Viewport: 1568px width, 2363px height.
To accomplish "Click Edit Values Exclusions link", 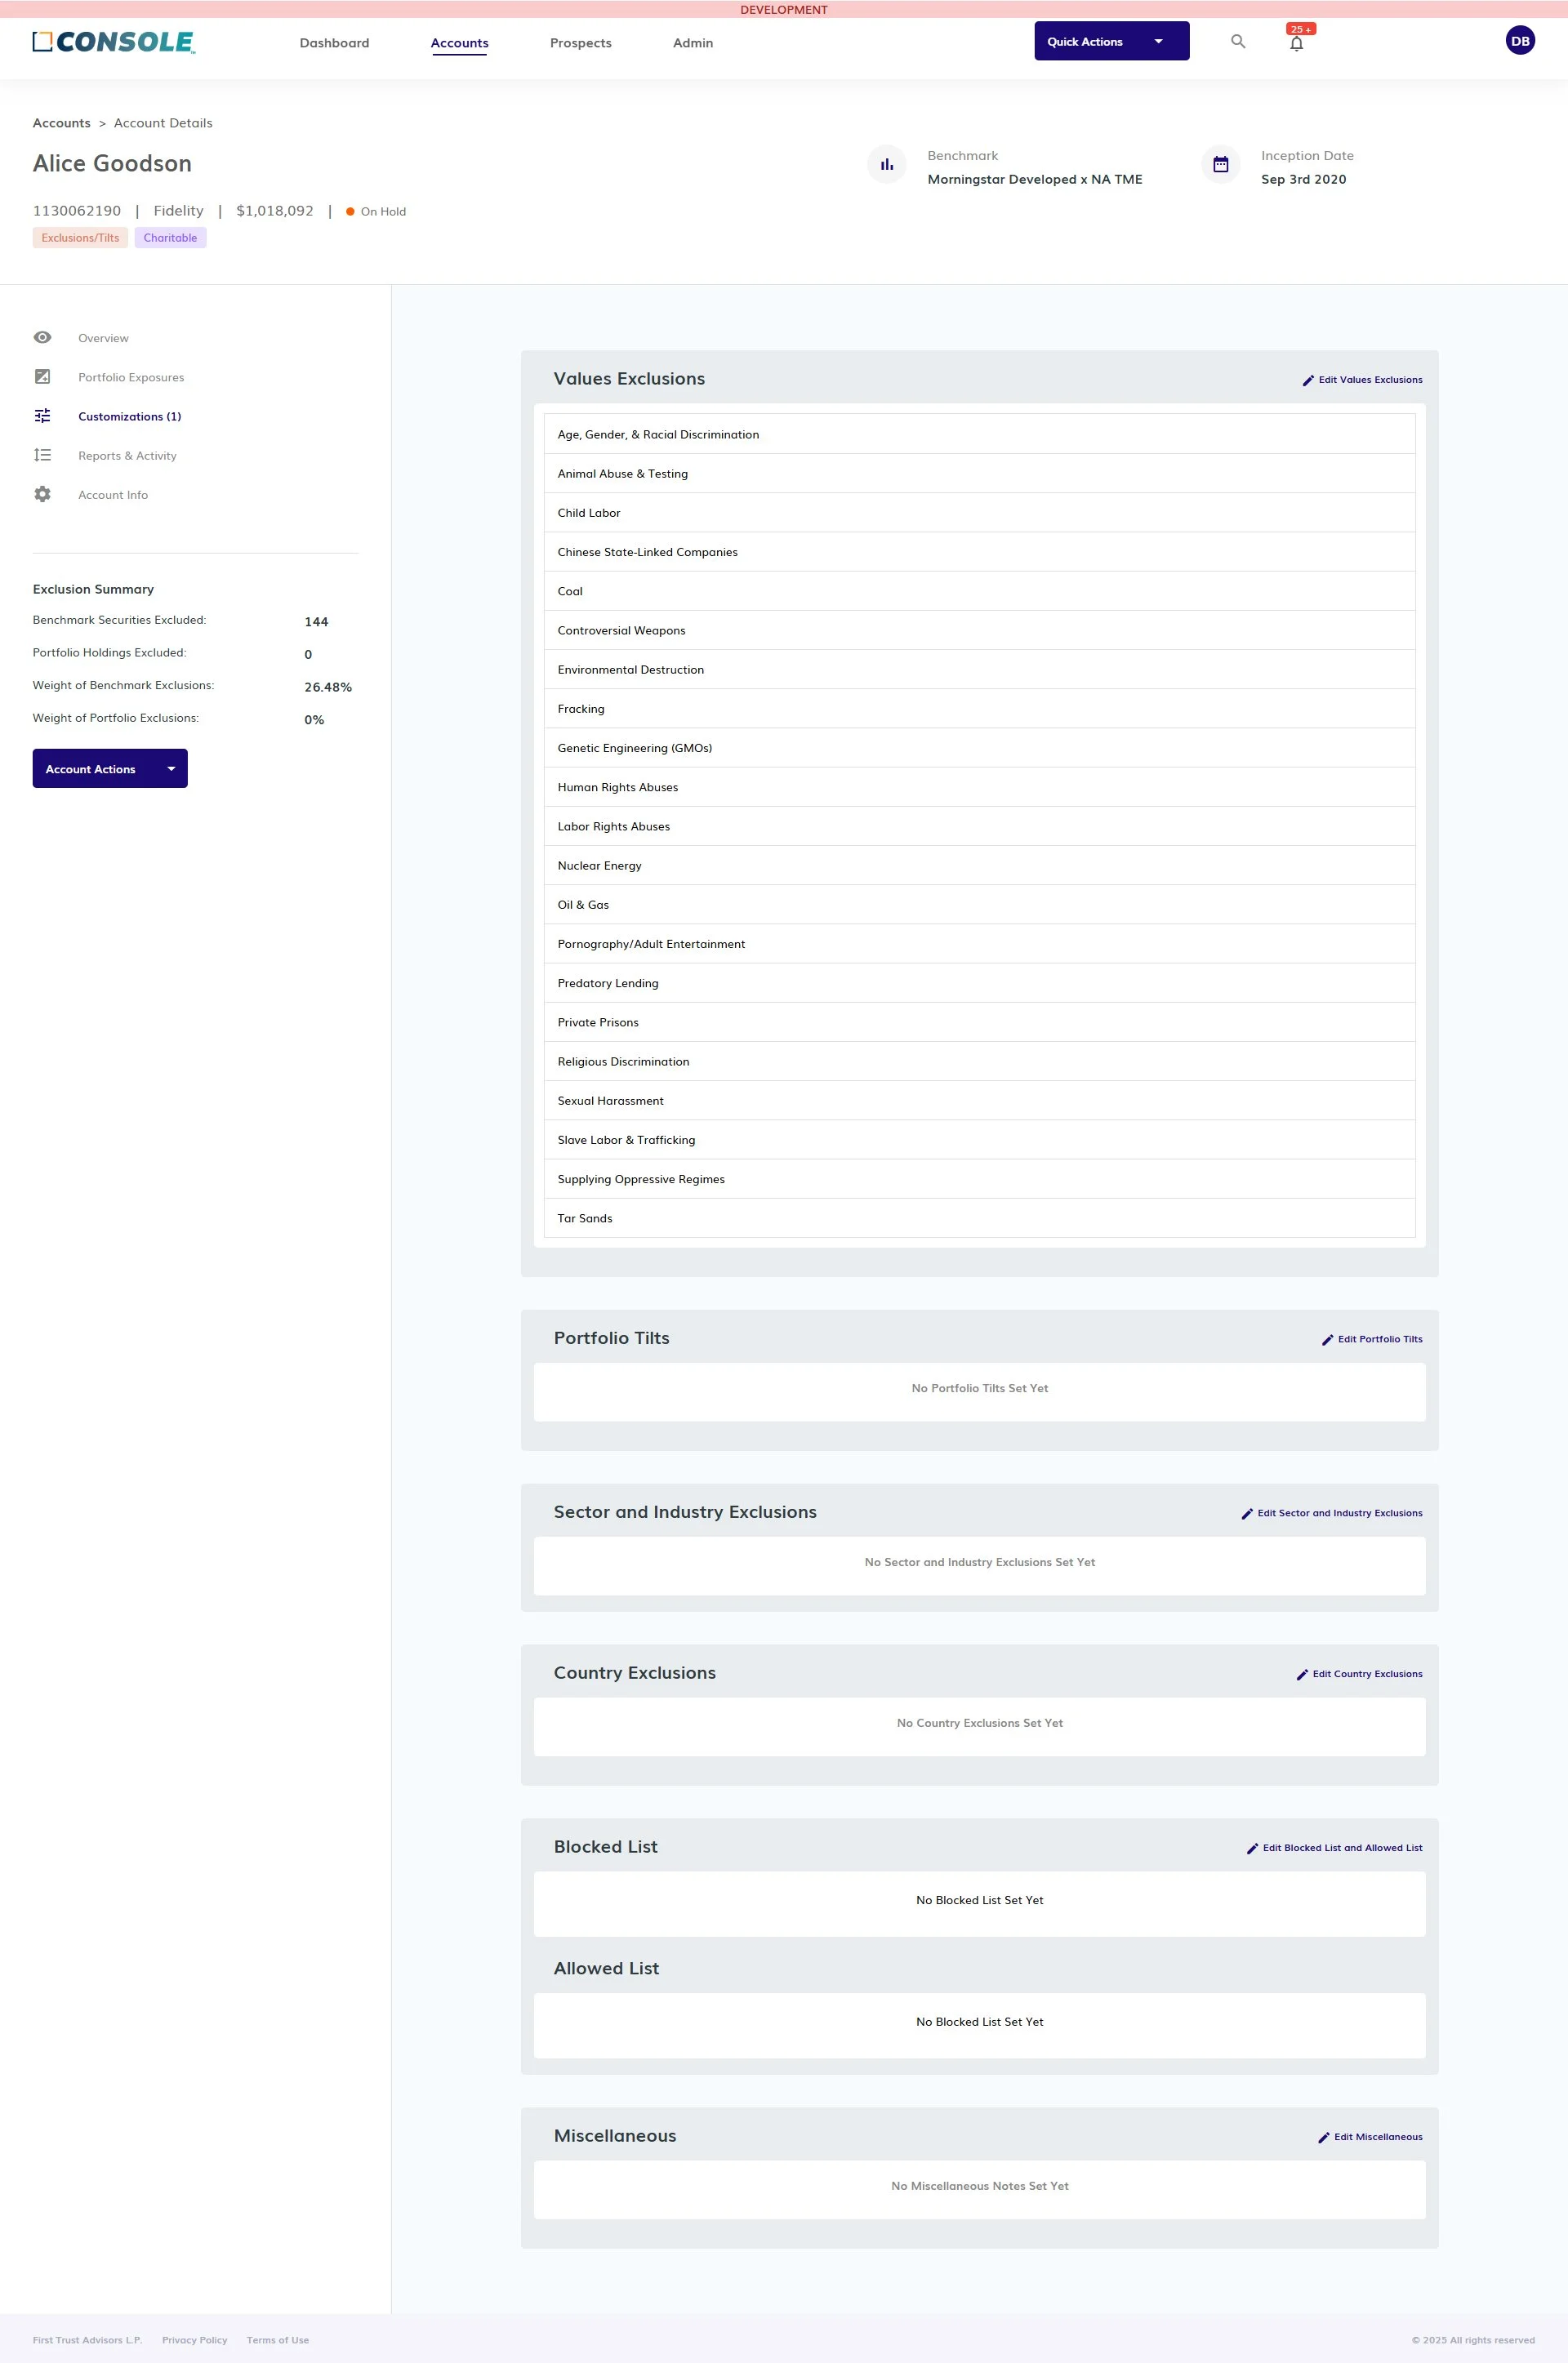I will coord(1362,380).
